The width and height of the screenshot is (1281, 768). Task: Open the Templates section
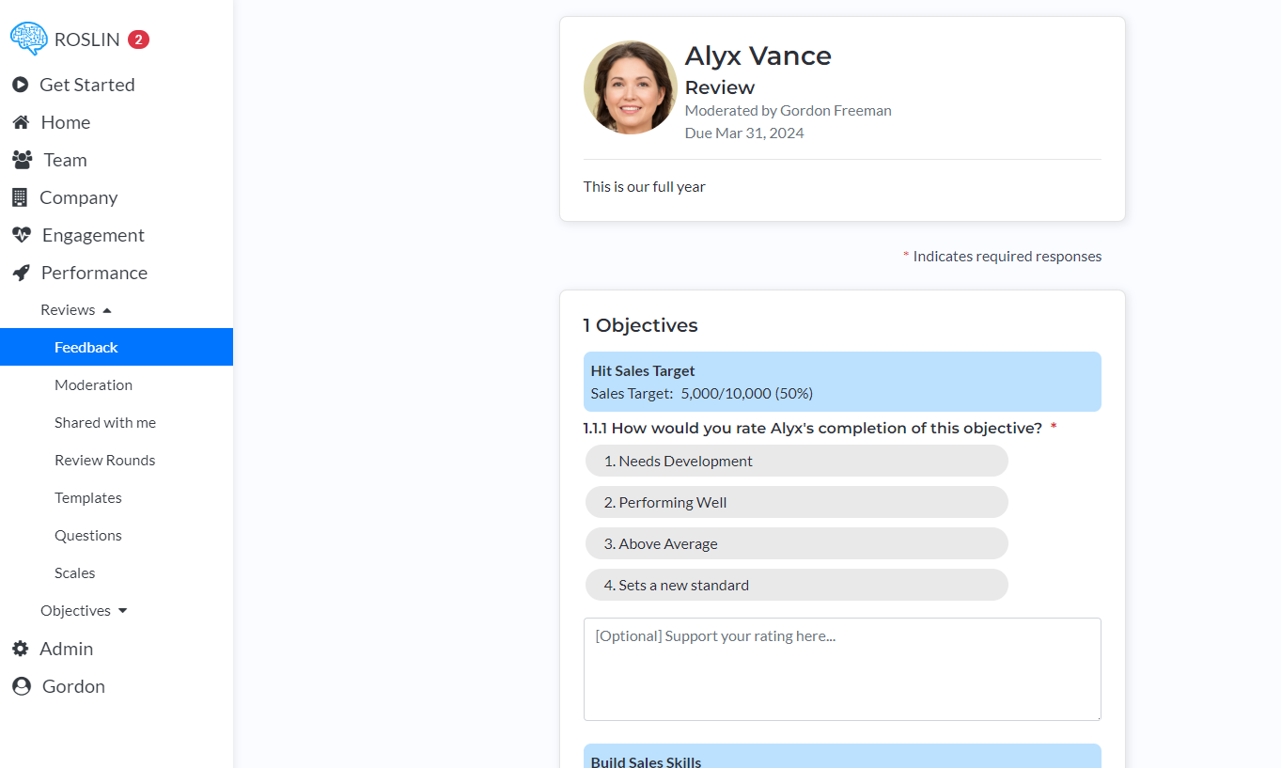pyautogui.click(x=87, y=497)
